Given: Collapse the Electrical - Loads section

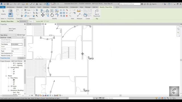Looking at the screenshot, I should click(x=23, y=37).
